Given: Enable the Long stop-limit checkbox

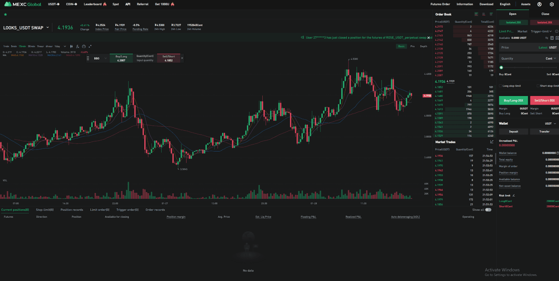Looking at the screenshot, I should pos(500,86).
